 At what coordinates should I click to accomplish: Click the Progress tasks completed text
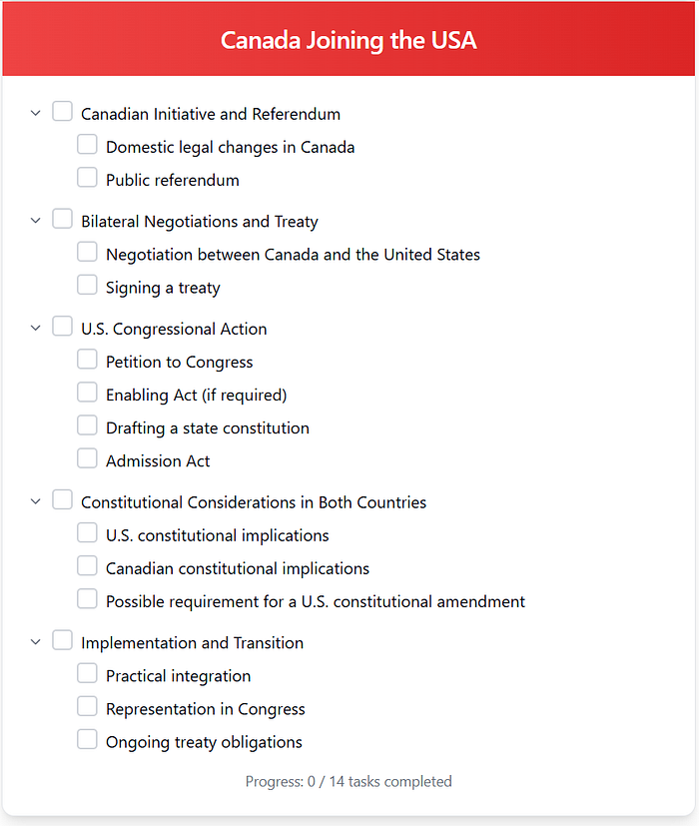(349, 781)
